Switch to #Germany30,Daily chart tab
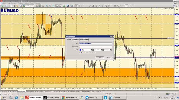This screenshot has height=100, width=179. point(75,91)
